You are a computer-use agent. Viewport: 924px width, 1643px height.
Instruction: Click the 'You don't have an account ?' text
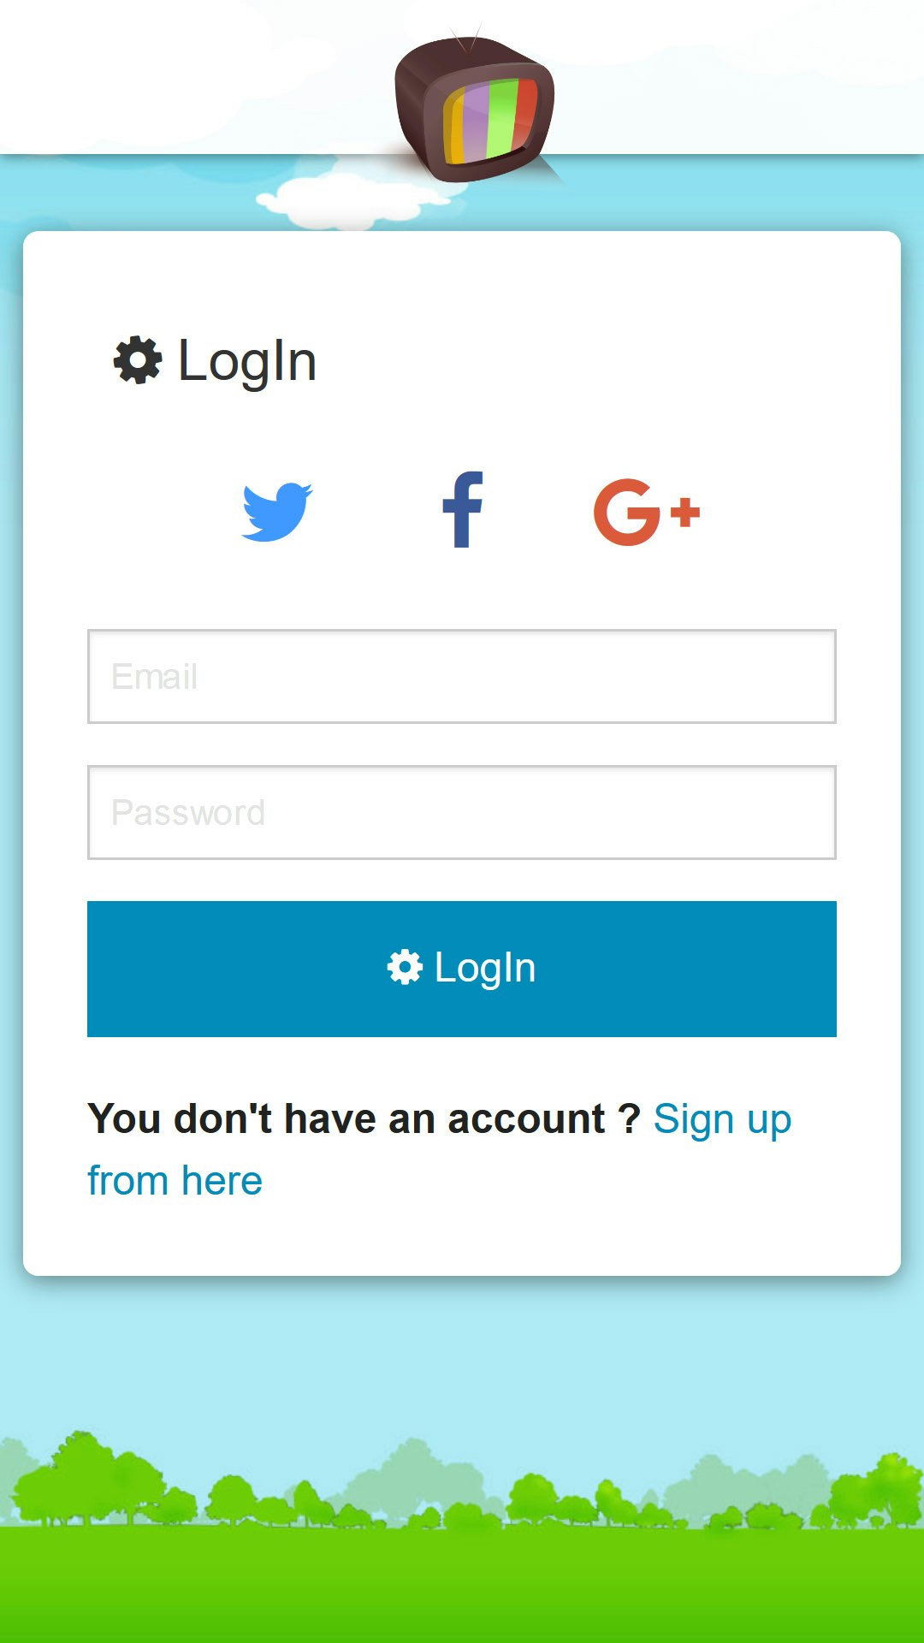[x=364, y=1119]
